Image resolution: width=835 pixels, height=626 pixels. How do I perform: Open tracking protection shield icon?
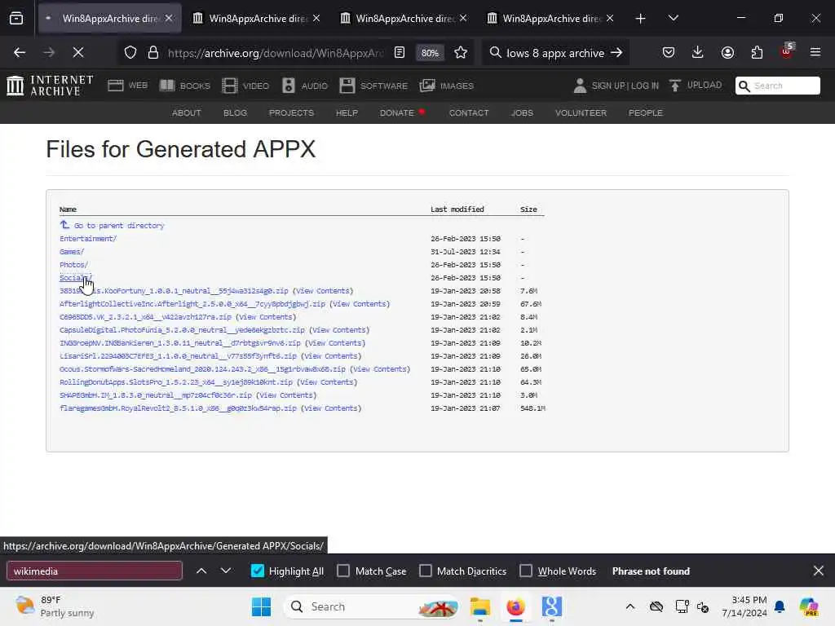coord(130,53)
